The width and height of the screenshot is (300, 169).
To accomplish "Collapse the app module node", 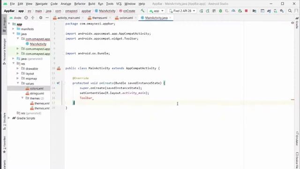I will pyautogui.click(x=9, y=24).
